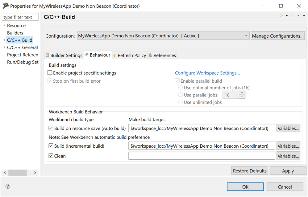The width and height of the screenshot is (308, 197).
Task: Click the help question mark icon
Action: point(8,187)
